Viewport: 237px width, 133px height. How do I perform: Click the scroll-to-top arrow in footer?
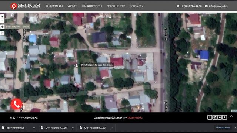click(x=232, y=116)
